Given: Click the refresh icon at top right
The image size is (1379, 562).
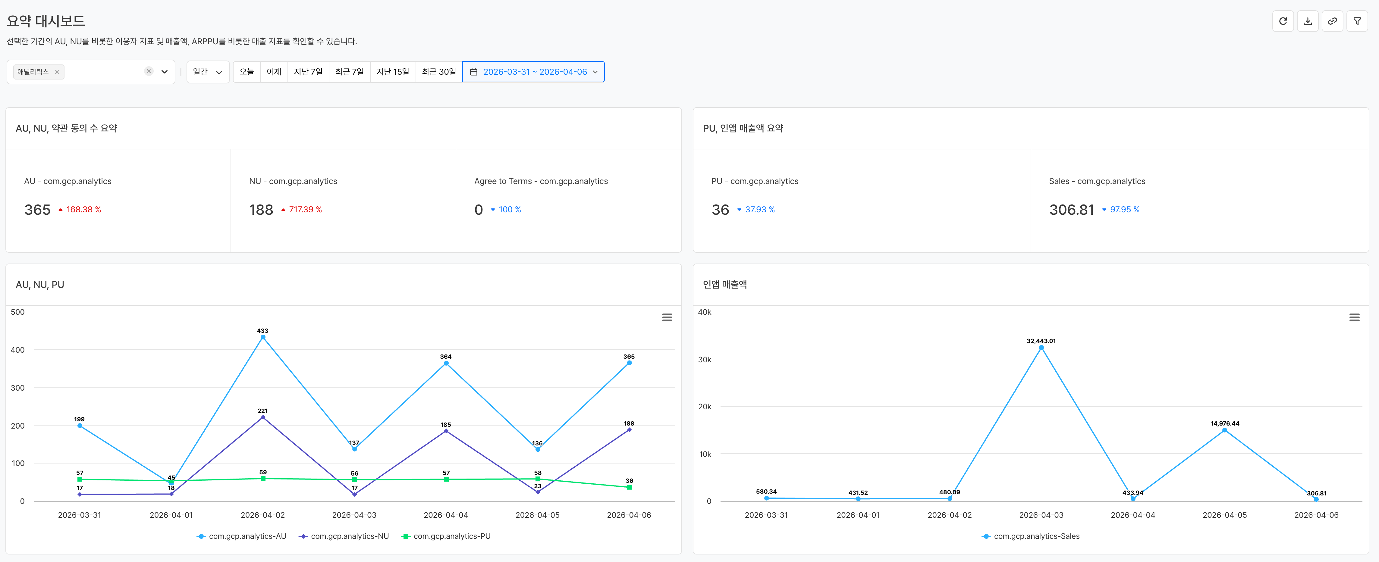Looking at the screenshot, I should point(1283,21).
